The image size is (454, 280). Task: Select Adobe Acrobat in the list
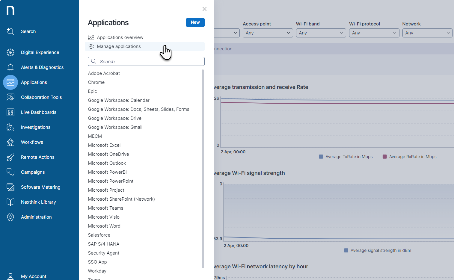click(x=104, y=73)
